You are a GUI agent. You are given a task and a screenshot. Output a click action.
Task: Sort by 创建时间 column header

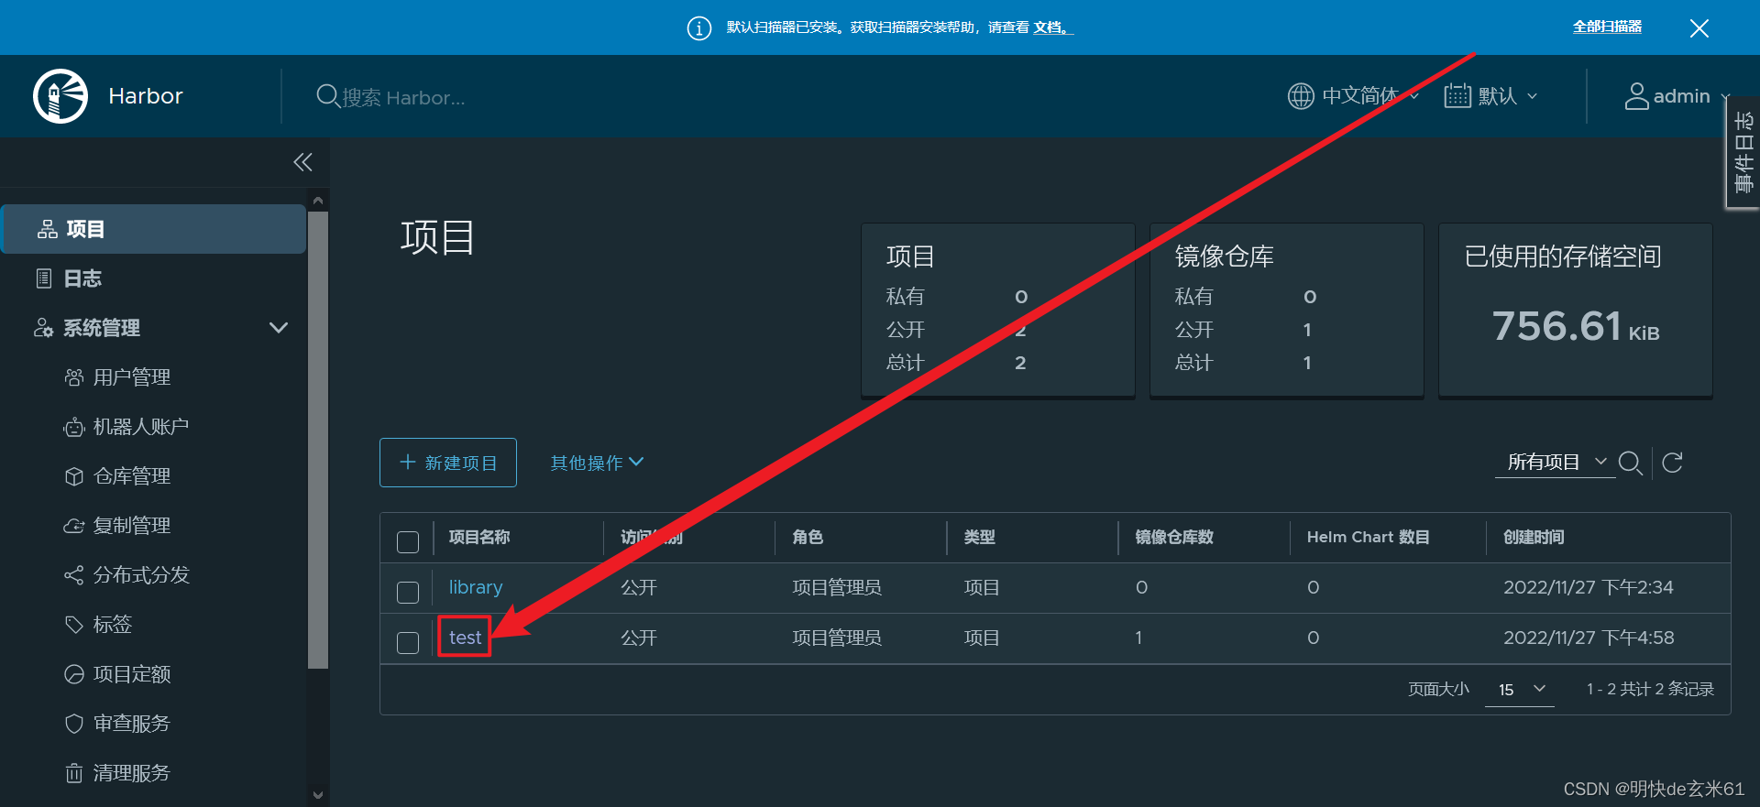click(x=1534, y=538)
